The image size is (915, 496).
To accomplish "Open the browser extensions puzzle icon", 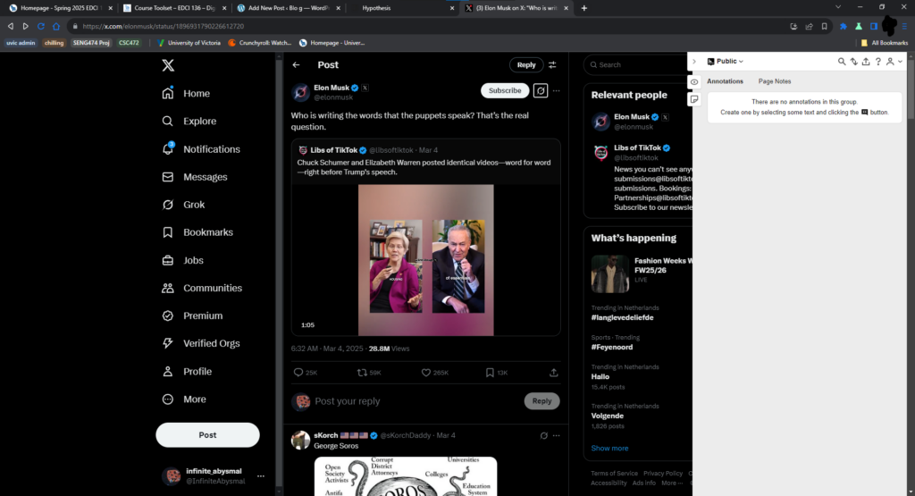I will 844,26.
